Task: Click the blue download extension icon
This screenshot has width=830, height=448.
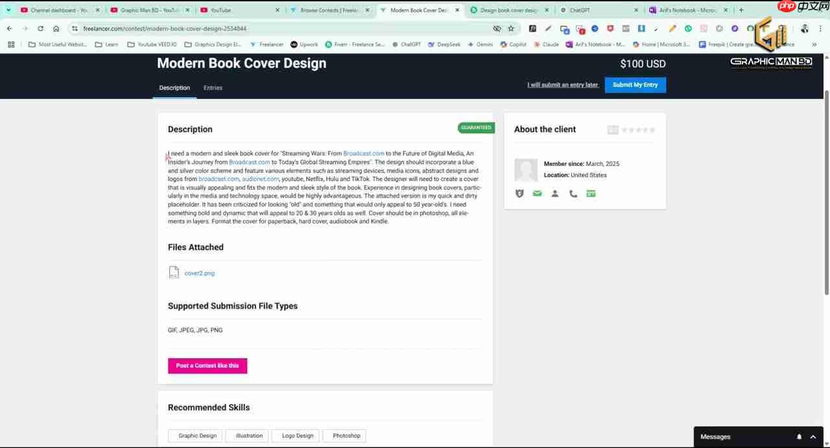Action: (x=641, y=28)
